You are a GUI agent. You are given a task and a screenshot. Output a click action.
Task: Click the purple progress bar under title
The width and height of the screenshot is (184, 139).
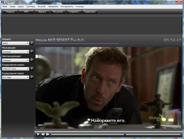(77, 43)
